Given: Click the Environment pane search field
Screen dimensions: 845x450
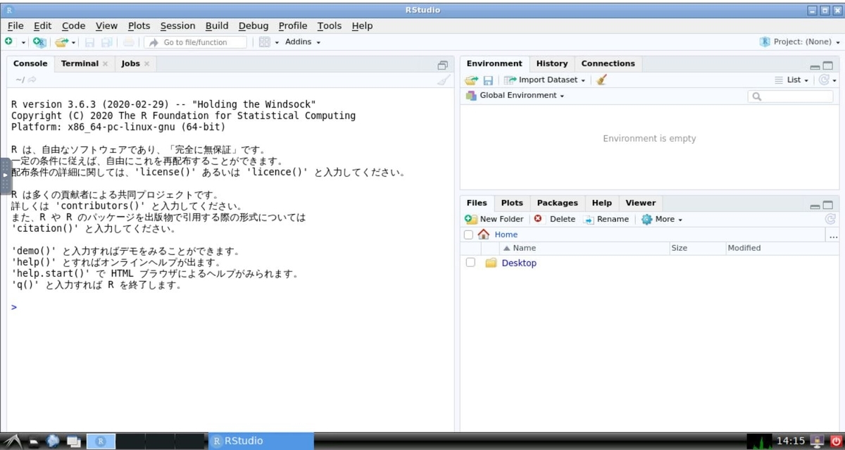Looking at the screenshot, I should pyautogui.click(x=791, y=95).
